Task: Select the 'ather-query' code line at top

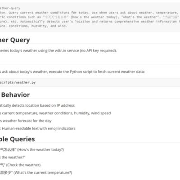Action: [x=10, y=8]
